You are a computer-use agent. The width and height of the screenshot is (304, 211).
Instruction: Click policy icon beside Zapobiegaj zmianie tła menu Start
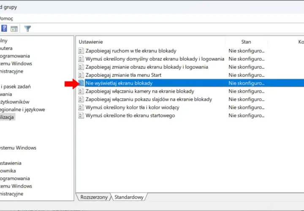pyautogui.click(x=81, y=75)
